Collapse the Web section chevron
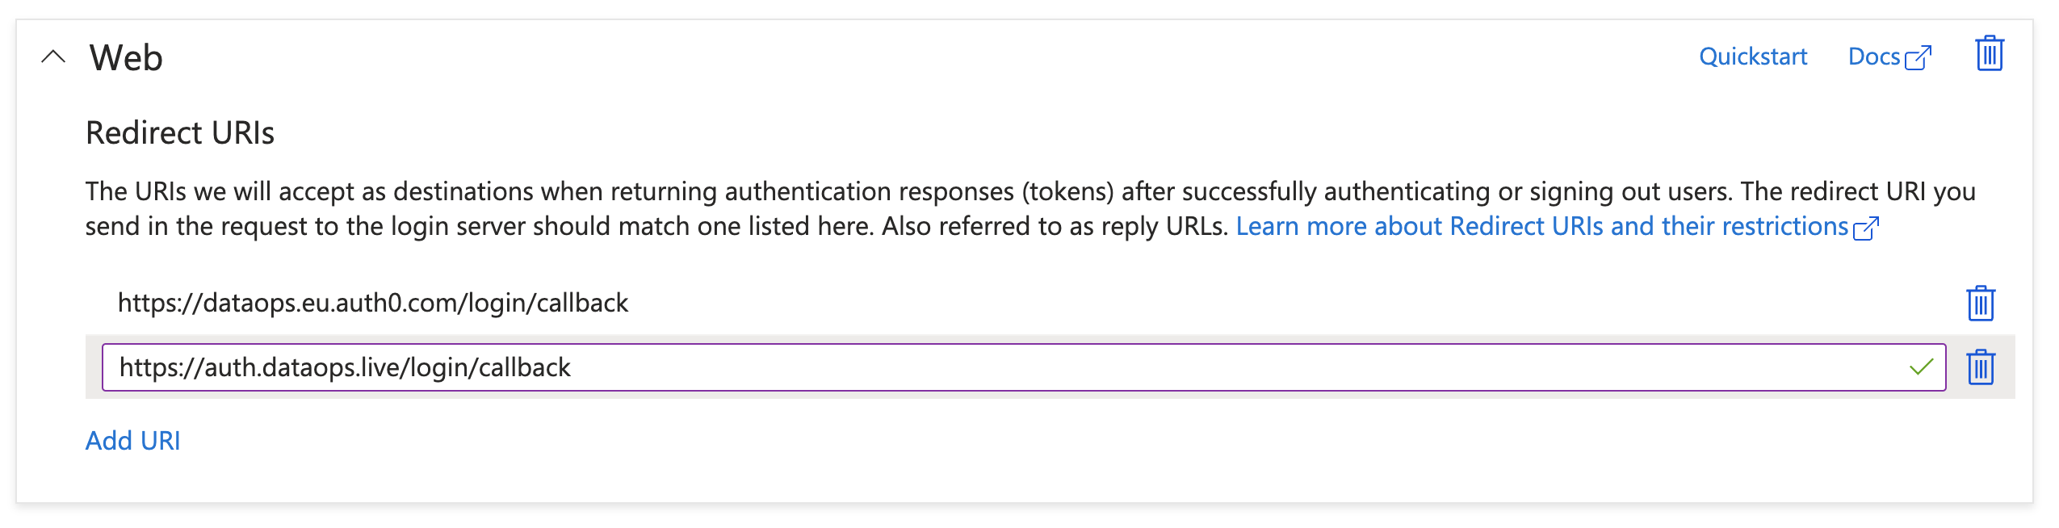This screenshot has width=2059, height=528. (x=53, y=57)
